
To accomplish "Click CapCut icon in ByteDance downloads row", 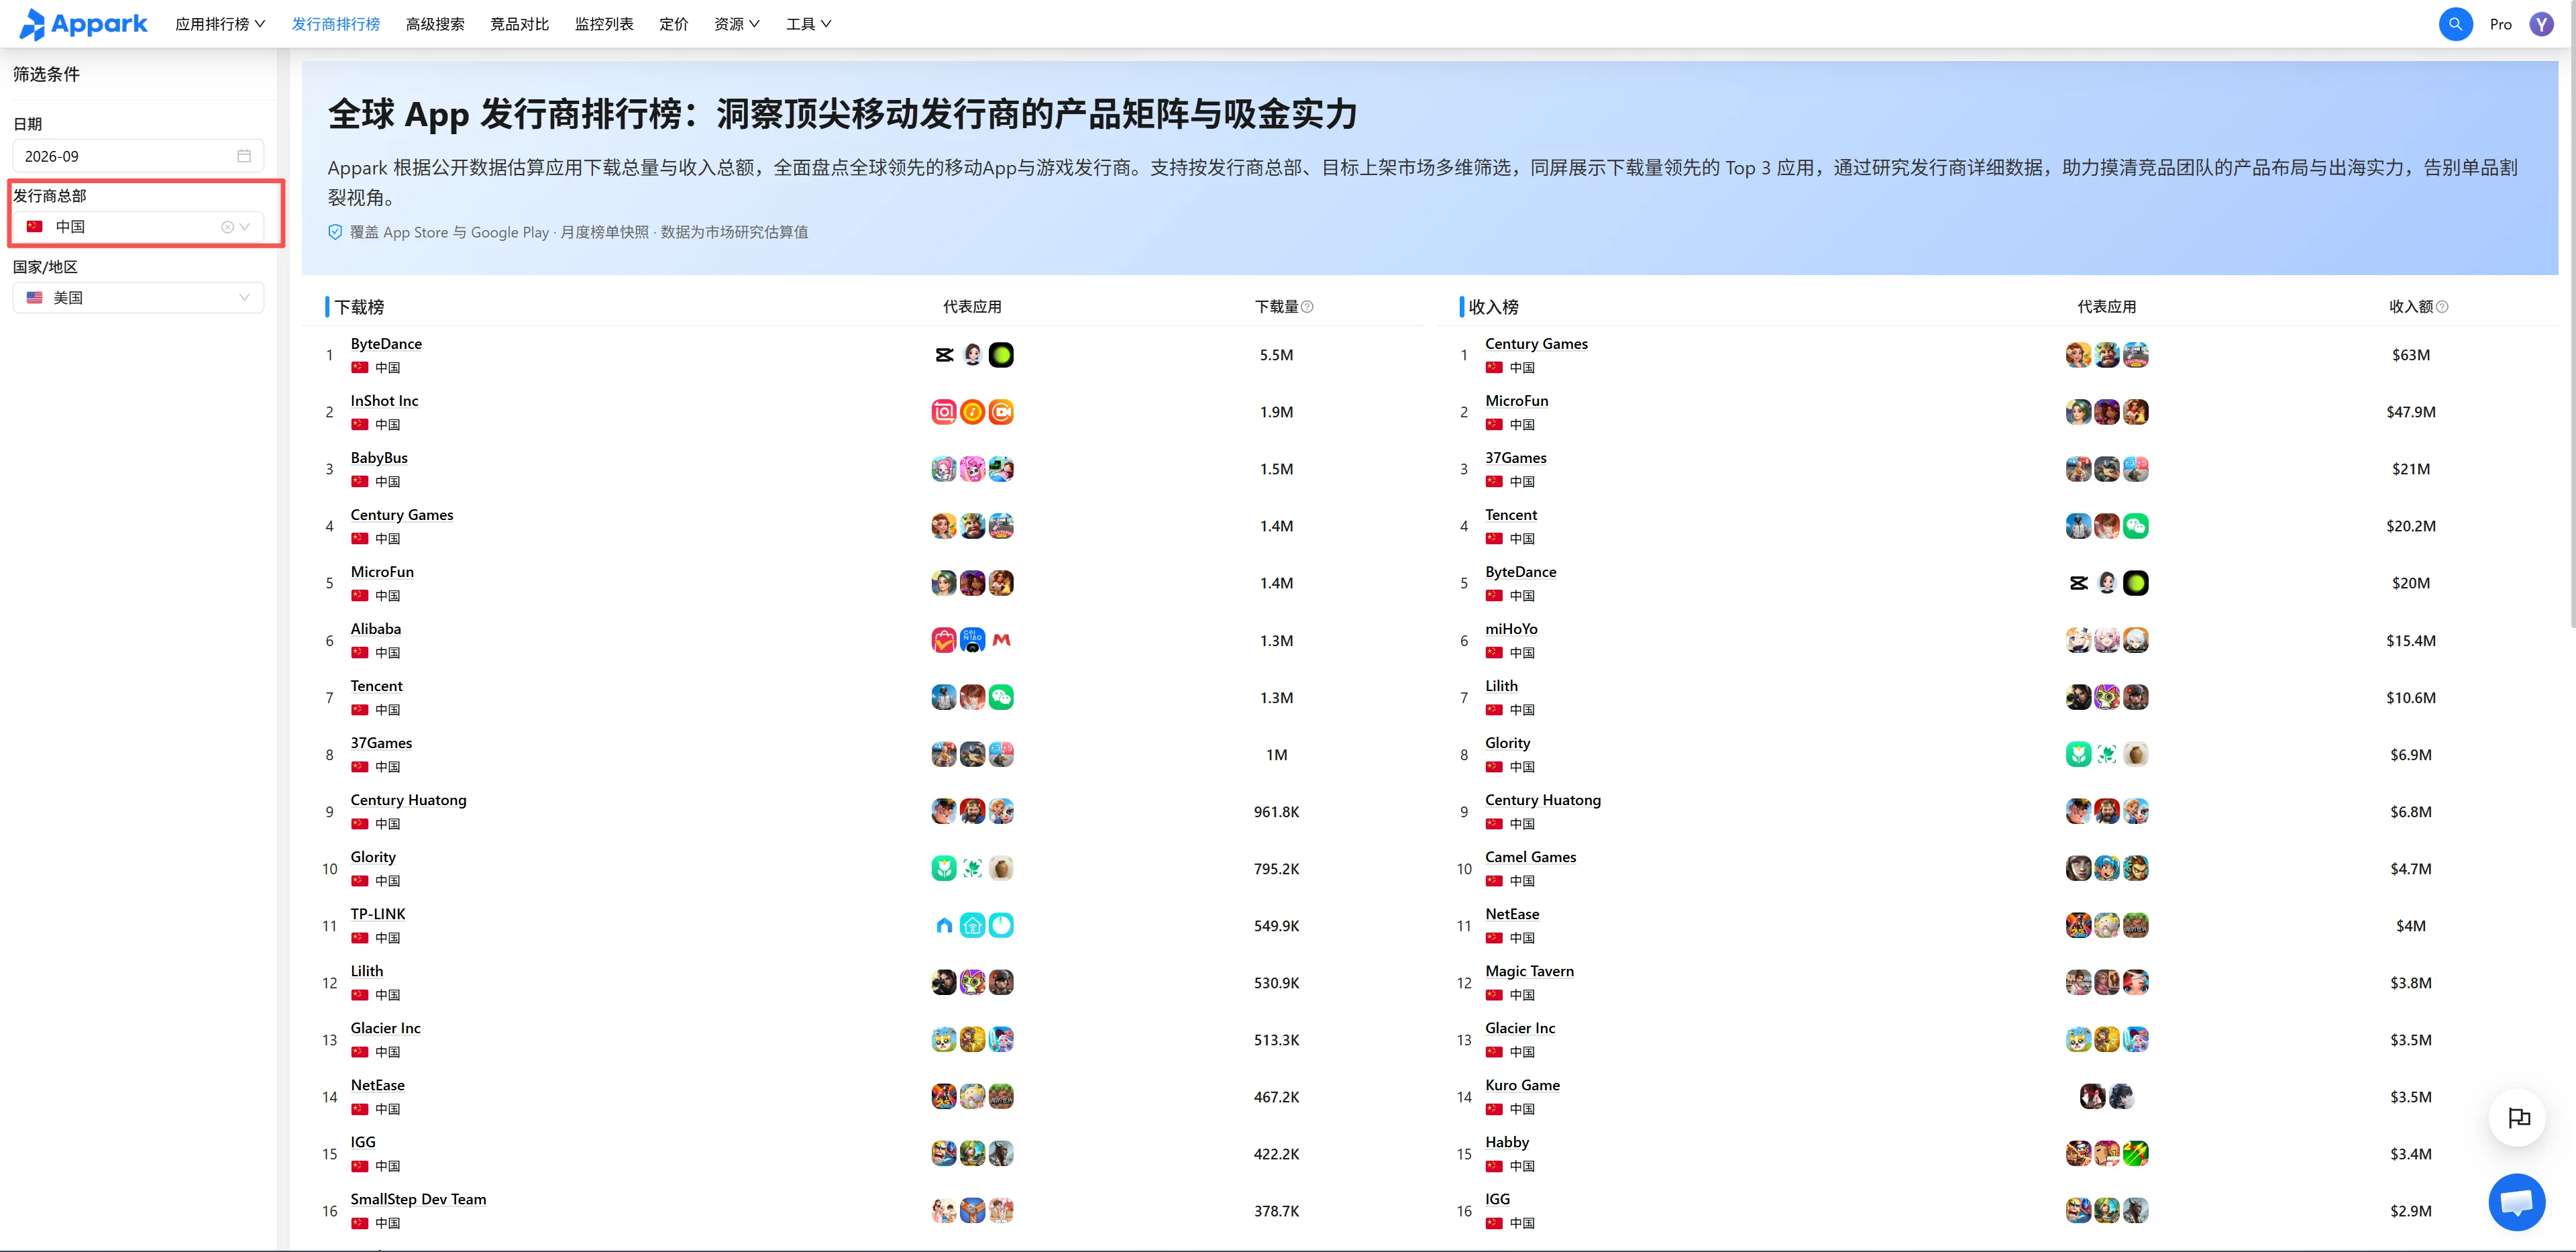I will click(x=944, y=355).
